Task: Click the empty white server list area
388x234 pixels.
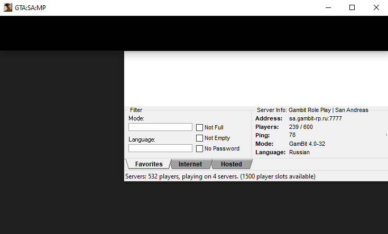Action: [256, 79]
